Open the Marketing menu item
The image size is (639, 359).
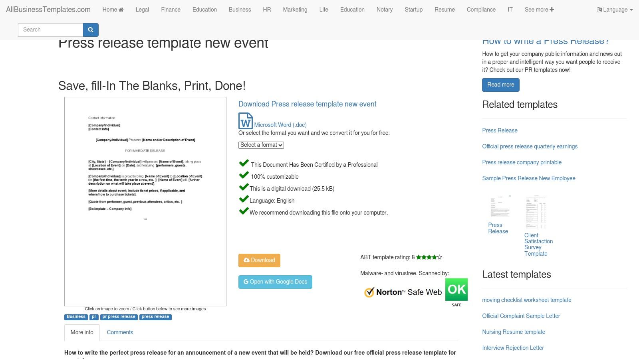(x=295, y=10)
